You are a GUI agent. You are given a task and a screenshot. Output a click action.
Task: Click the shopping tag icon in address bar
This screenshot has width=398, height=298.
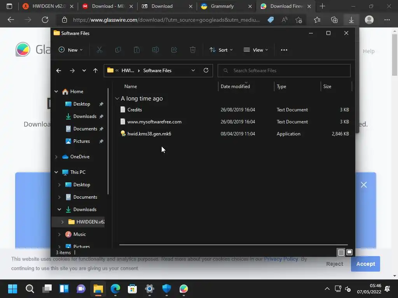pos(271,20)
